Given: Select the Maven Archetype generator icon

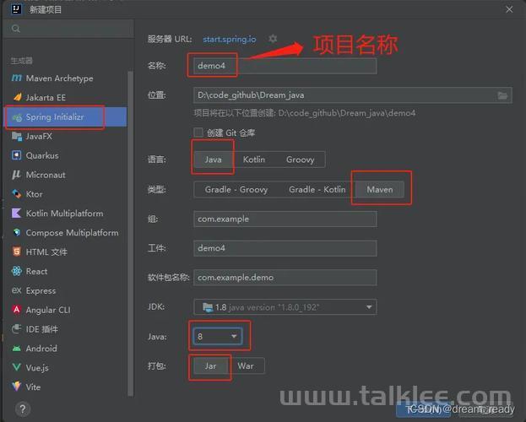Looking at the screenshot, I should pos(16,78).
